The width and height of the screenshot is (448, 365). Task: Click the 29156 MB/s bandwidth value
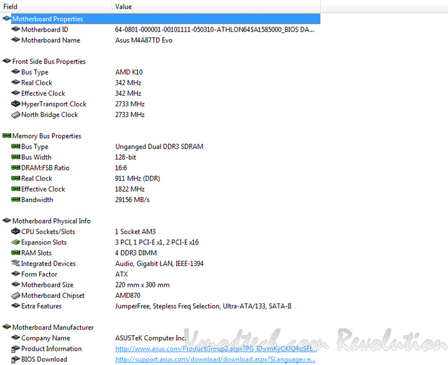point(133,200)
